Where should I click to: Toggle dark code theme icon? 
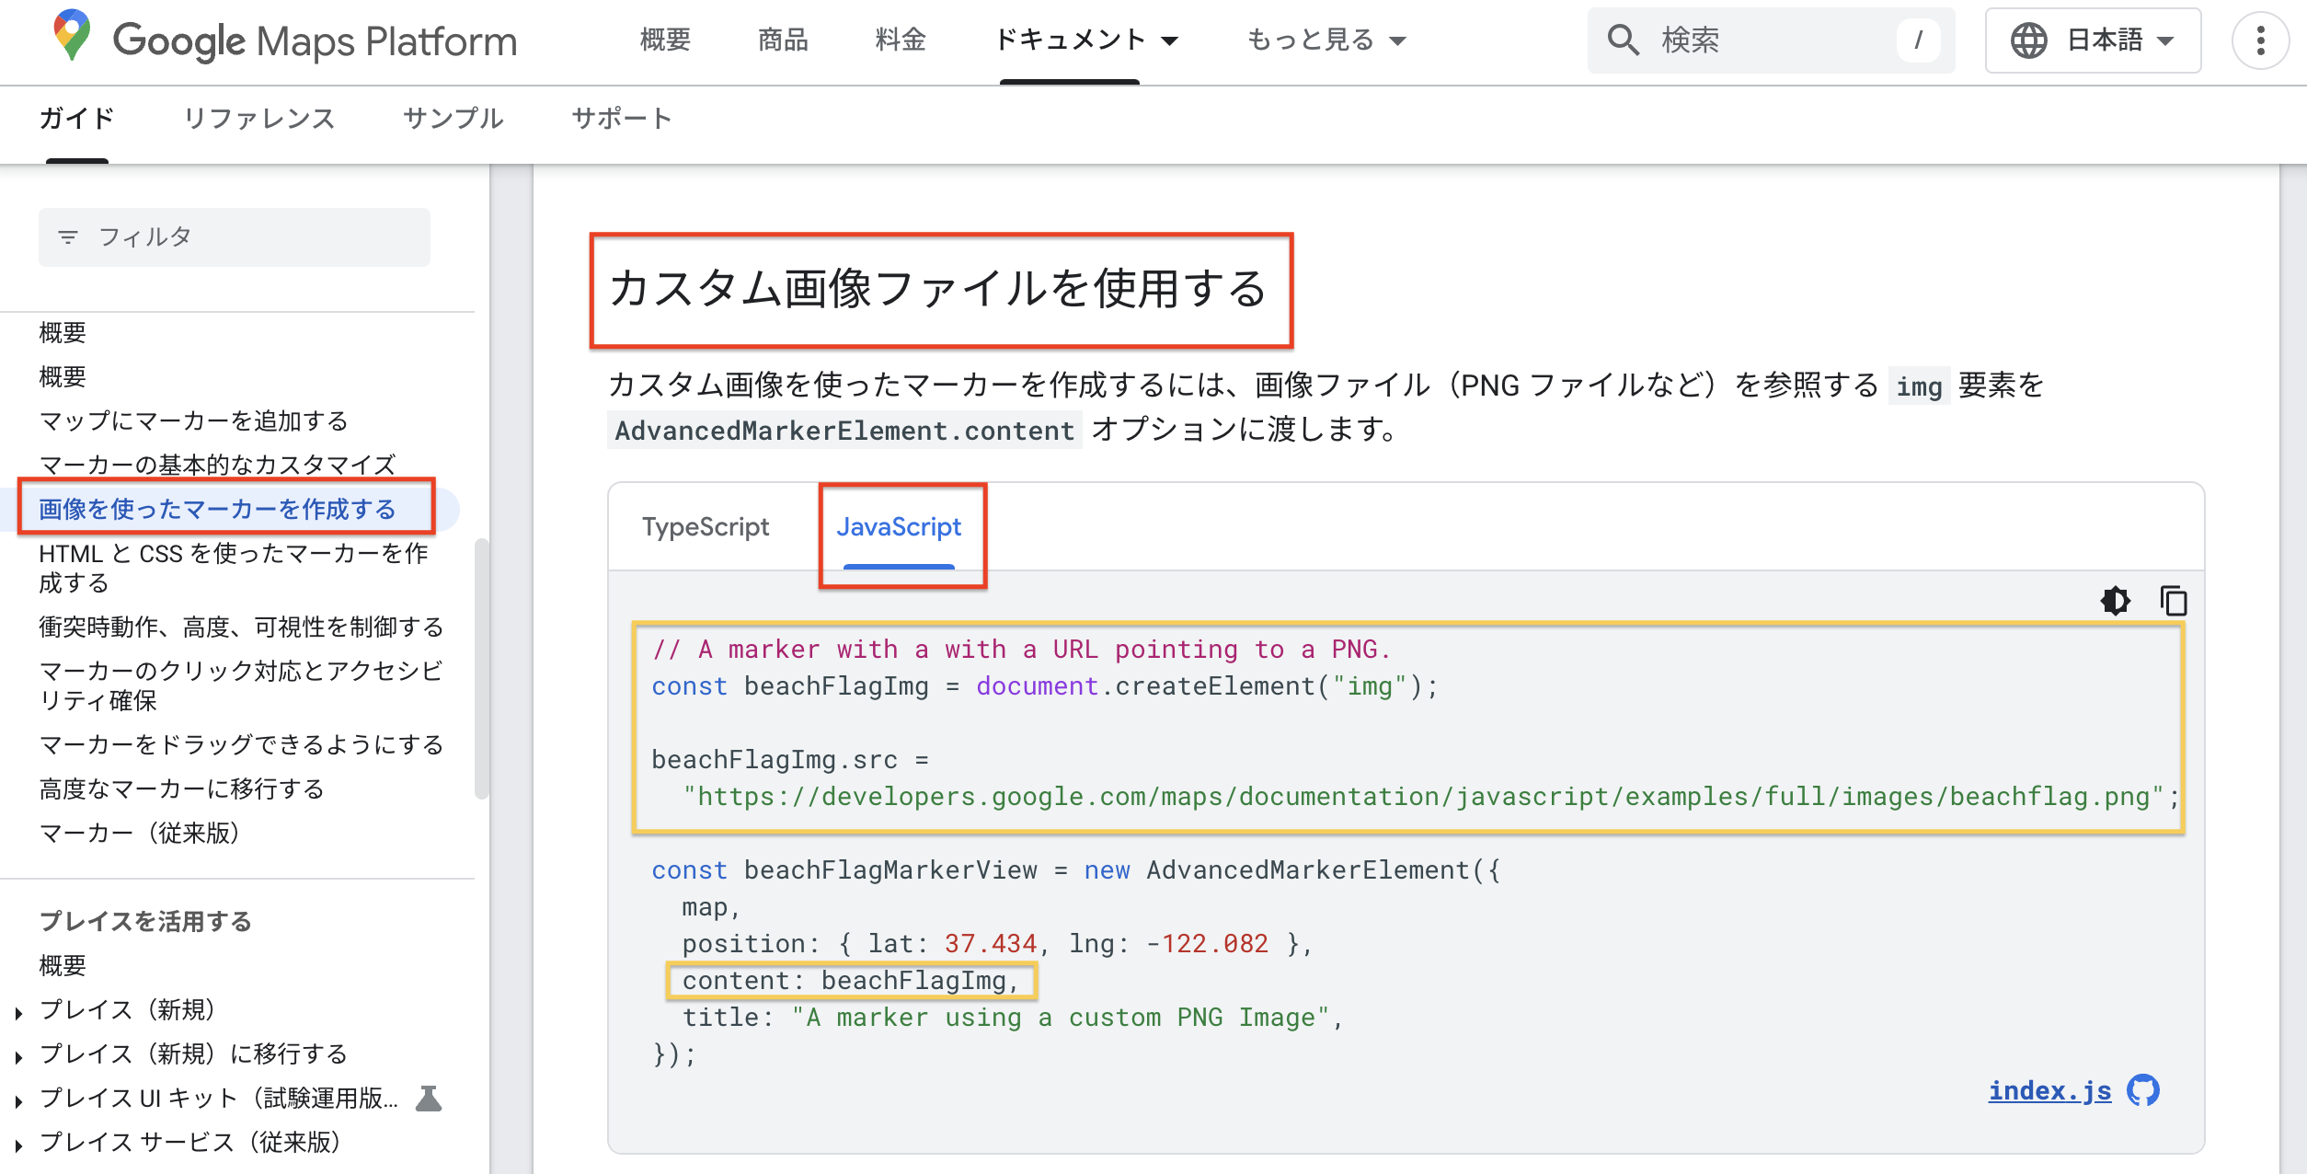2115,601
